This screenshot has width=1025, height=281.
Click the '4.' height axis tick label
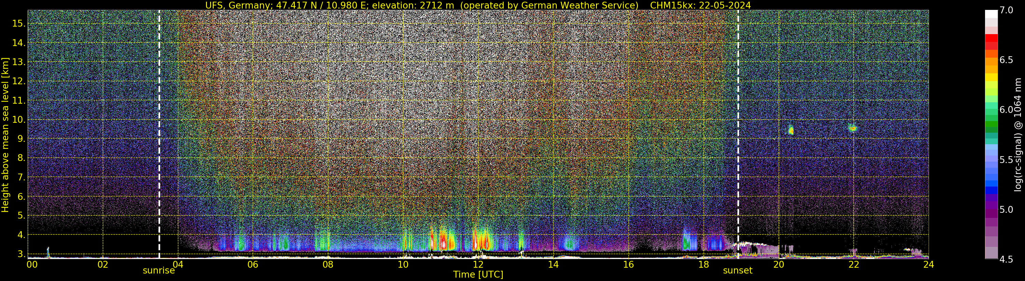21,235
